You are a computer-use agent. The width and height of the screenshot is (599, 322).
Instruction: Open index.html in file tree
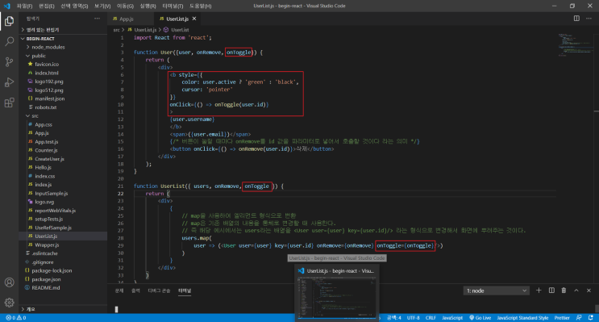(47, 73)
